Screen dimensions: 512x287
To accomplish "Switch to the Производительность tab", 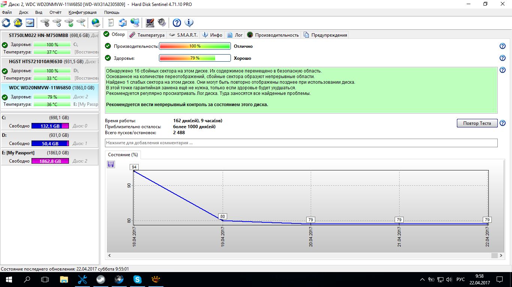I will tap(273, 35).
